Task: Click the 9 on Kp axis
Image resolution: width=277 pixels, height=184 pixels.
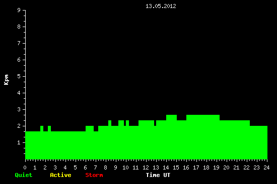Action: [19, 10]
